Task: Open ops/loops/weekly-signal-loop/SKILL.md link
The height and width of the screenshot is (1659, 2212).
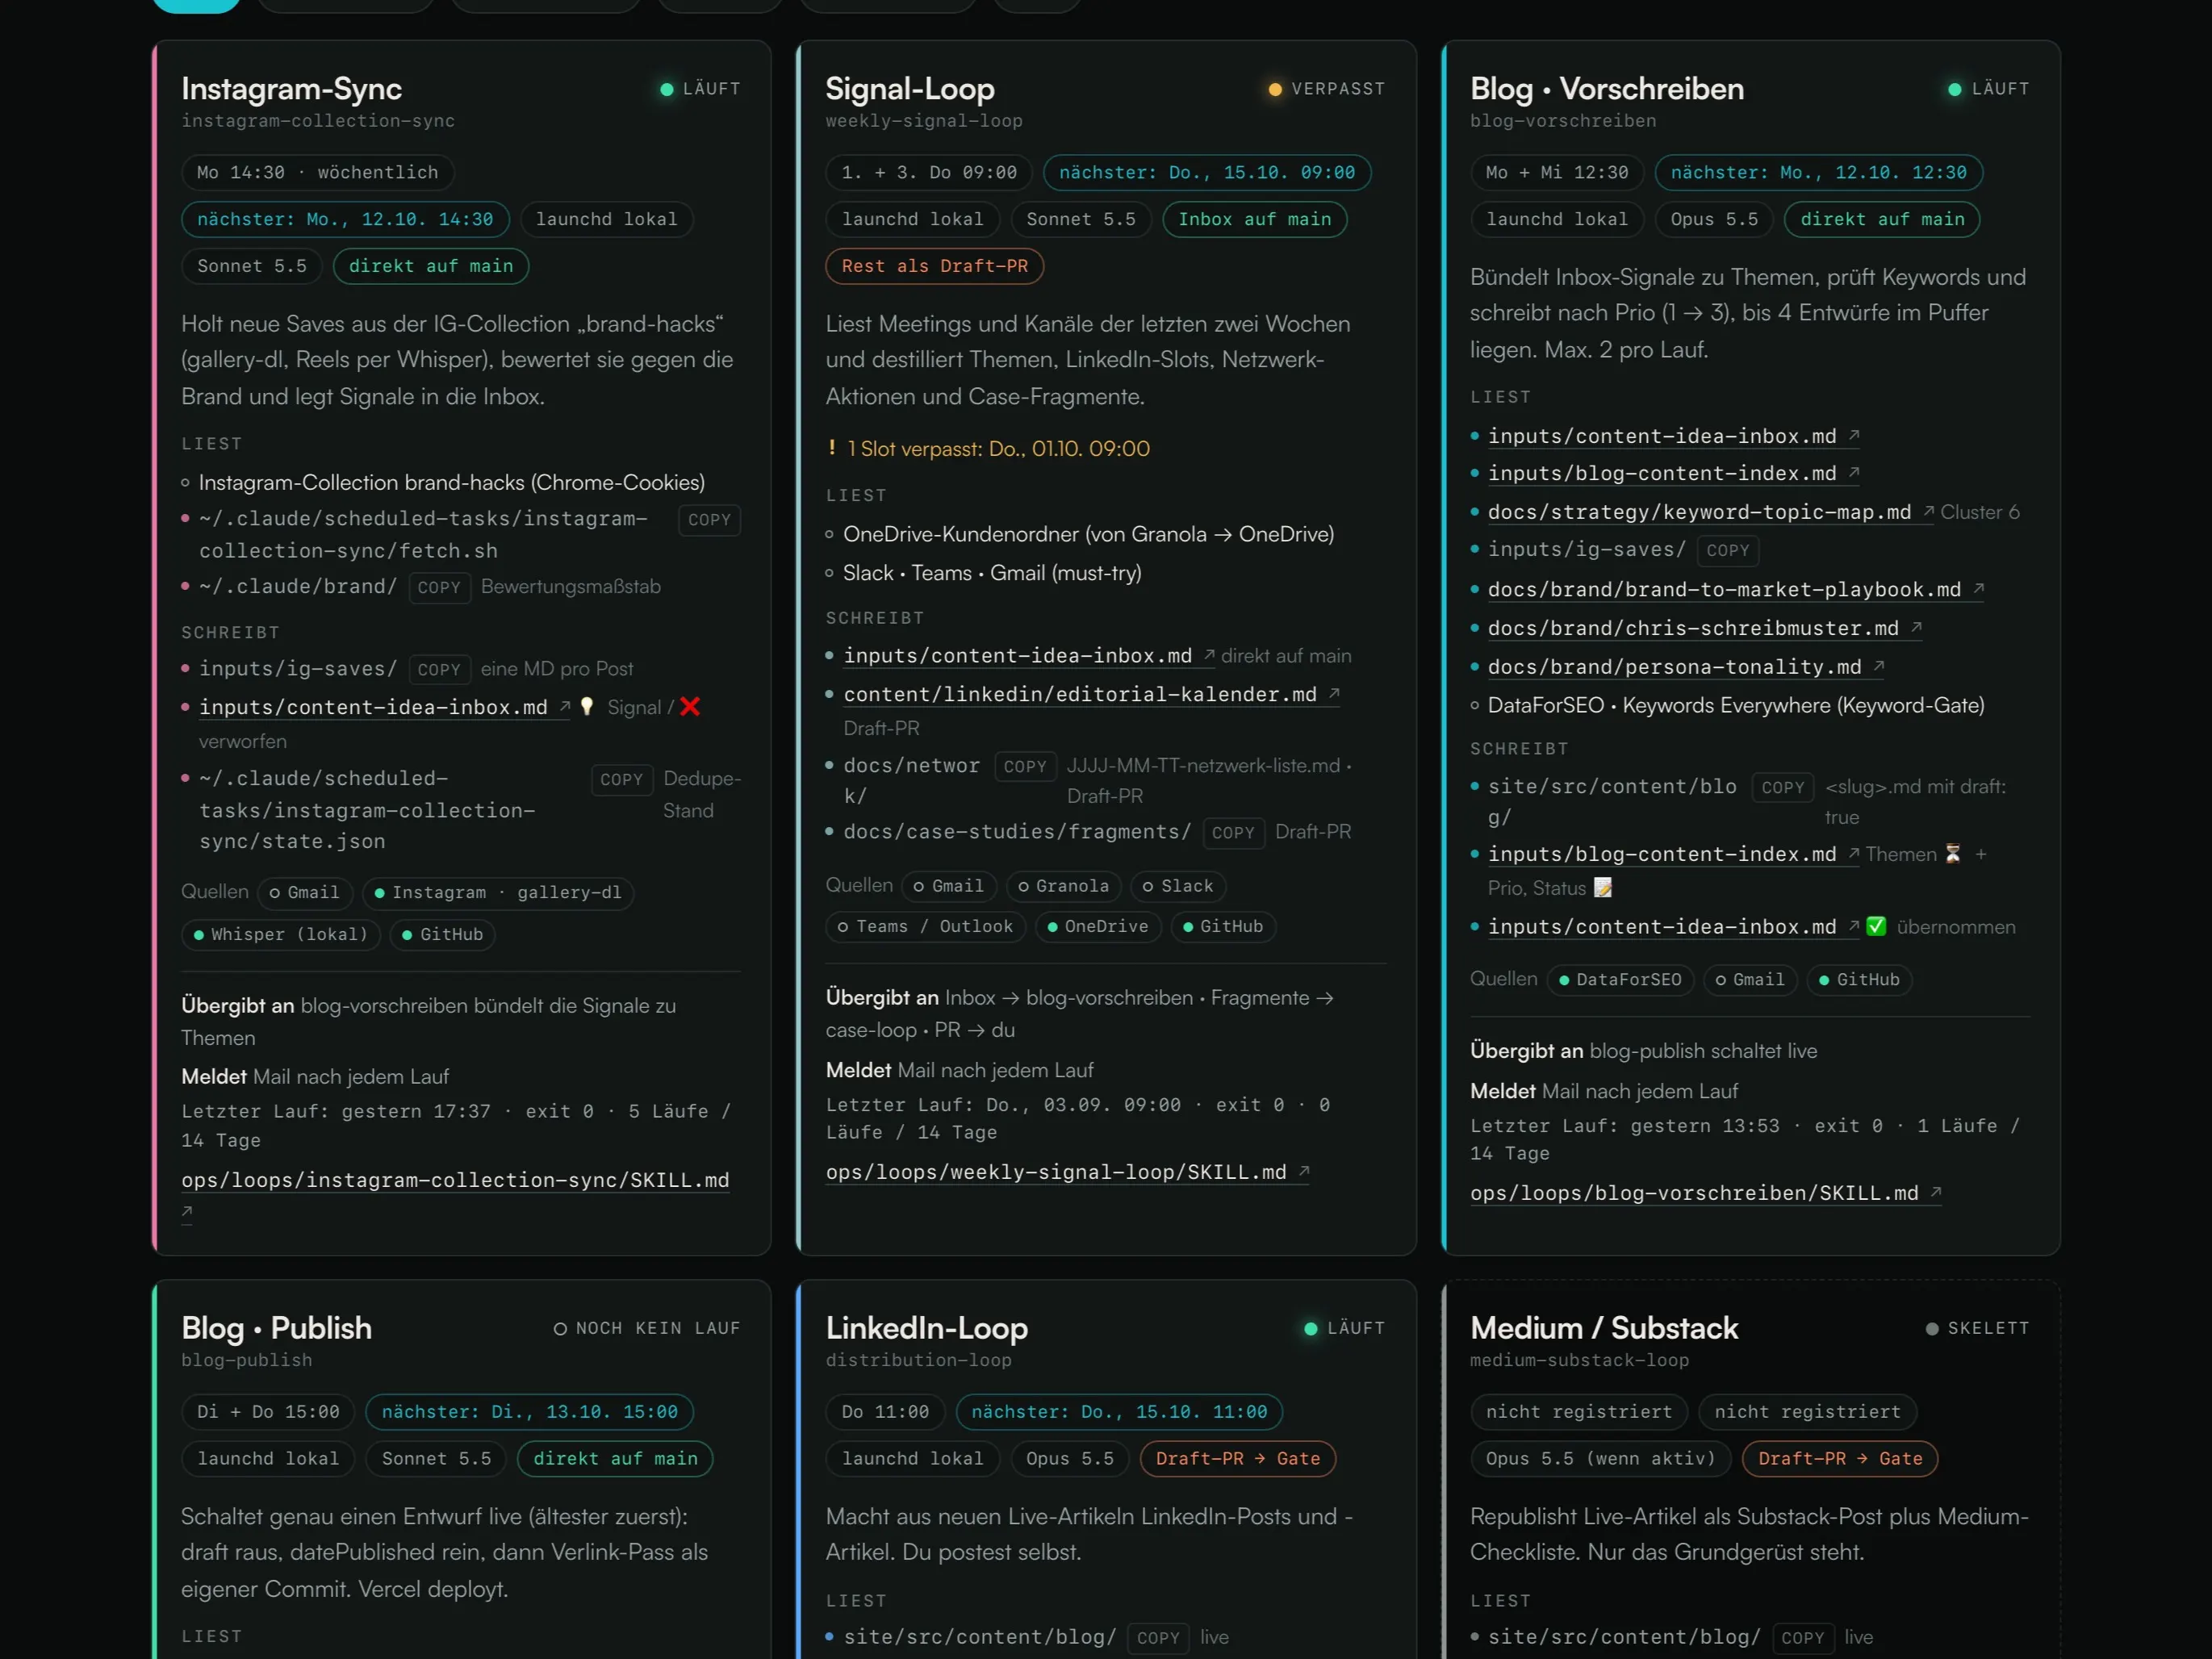Action: pyautogui.click(x=1056, y=1172)
